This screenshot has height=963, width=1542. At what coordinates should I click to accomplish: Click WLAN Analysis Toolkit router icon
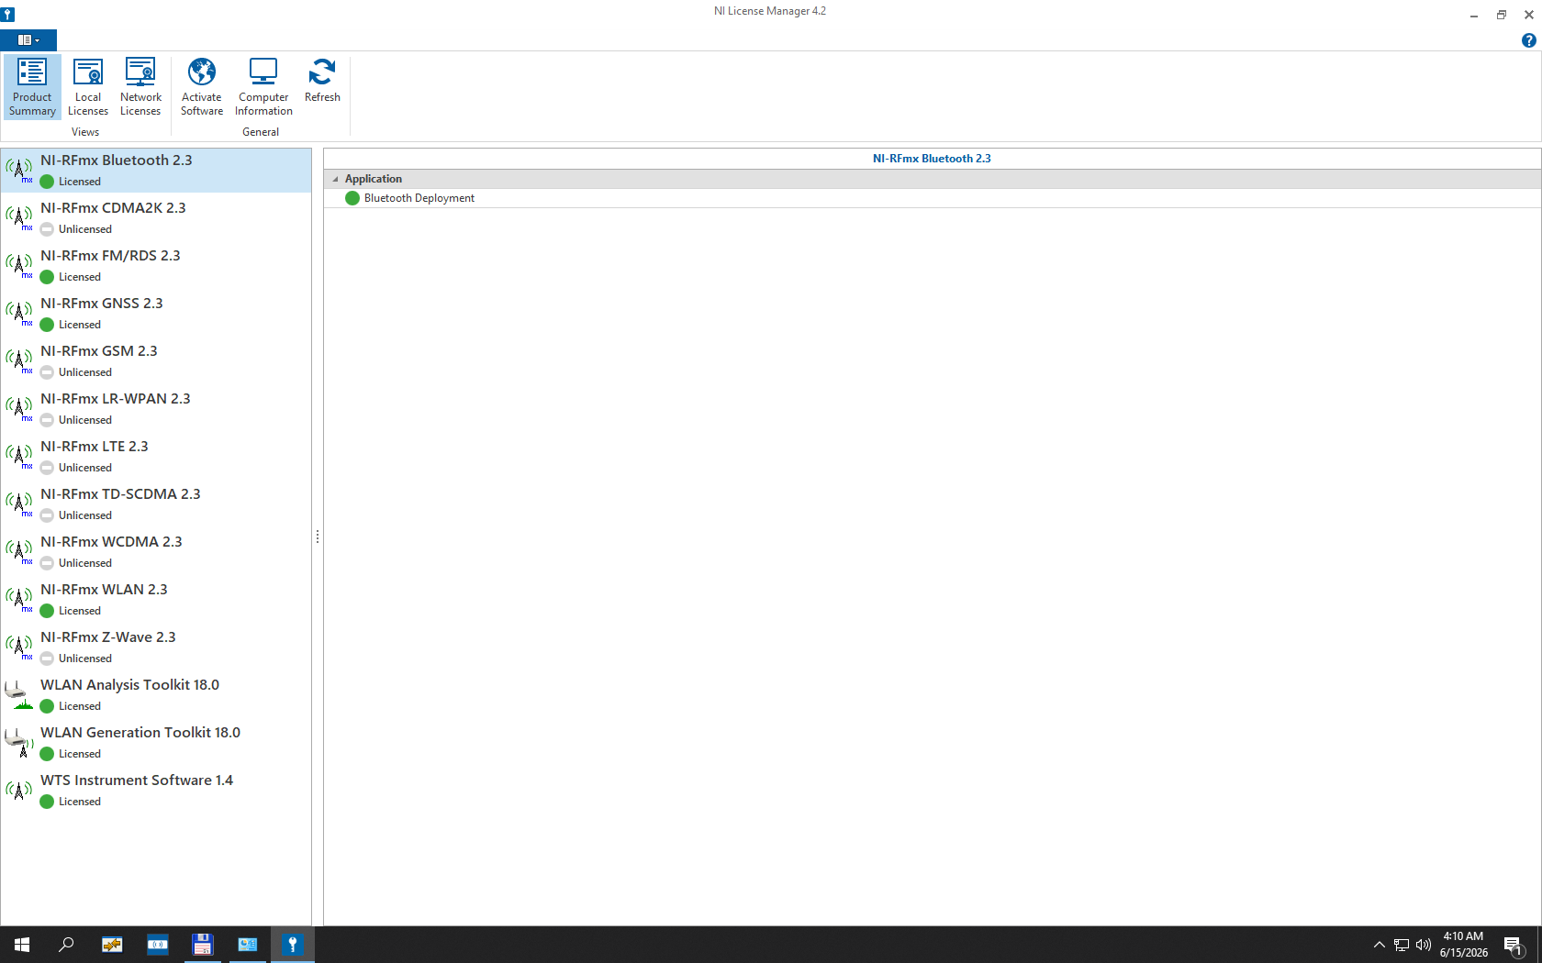tap(19, 694)
